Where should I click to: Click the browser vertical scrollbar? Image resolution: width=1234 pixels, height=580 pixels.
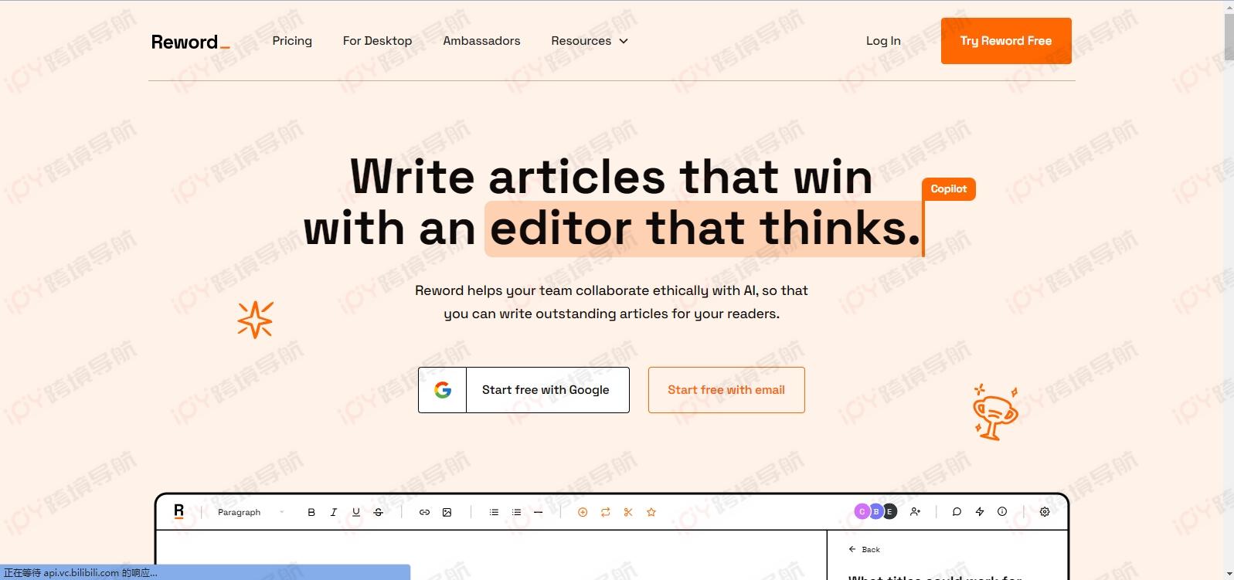click(x=1229, y=37)
